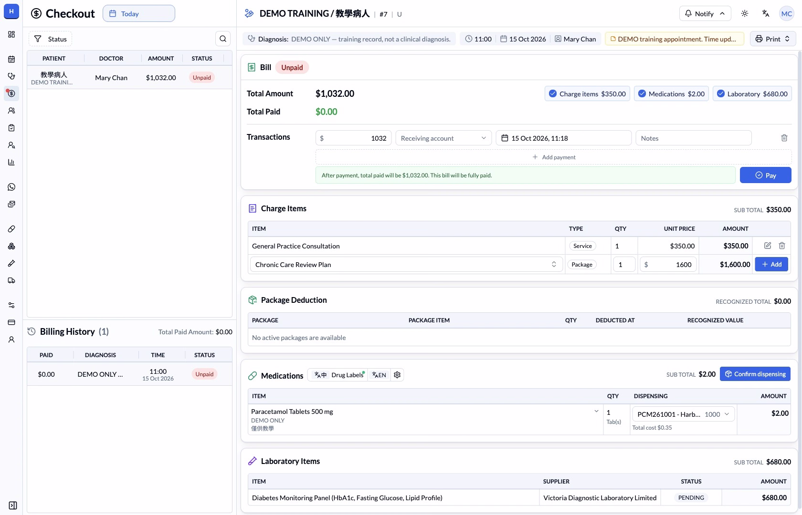Open the billing history row at 11:00
Image resolution: width=802 pixels, height=515 pixels.
[130, 374]
